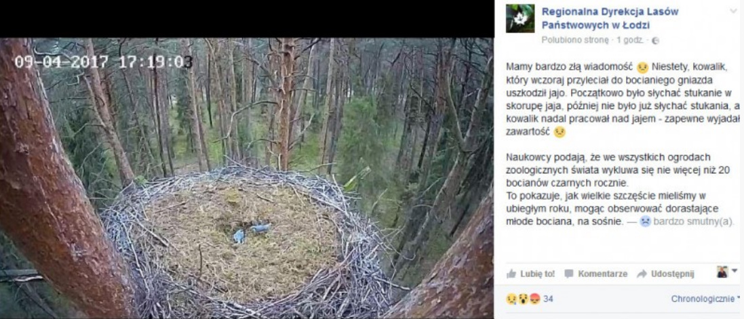Open the 34 reactions count

(x=548, y=299)
